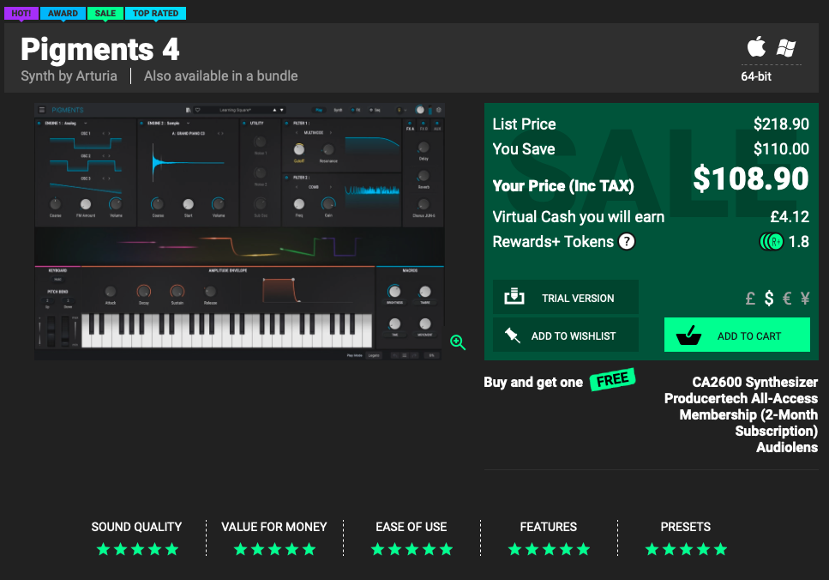Click the SALE tag
Viewport: 829px width, 580px height.
coord(105,13)
